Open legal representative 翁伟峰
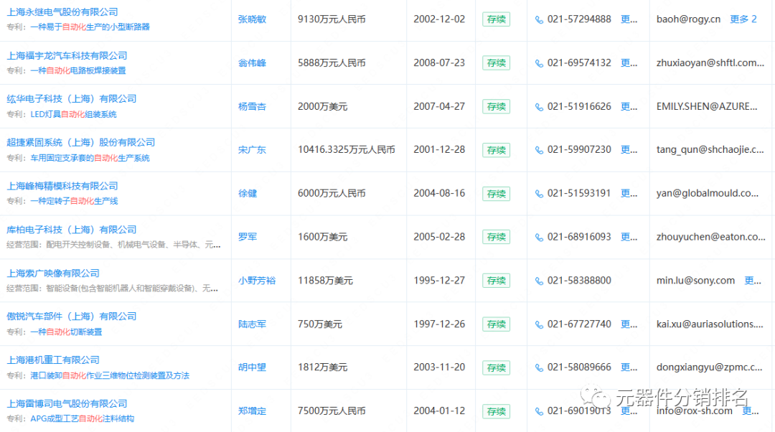Image resolution: width=775 pixels, height=432 pixels. 252,62
